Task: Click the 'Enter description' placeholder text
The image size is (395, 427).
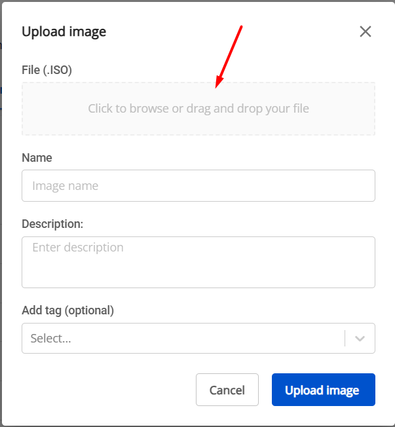Action: 77,248
